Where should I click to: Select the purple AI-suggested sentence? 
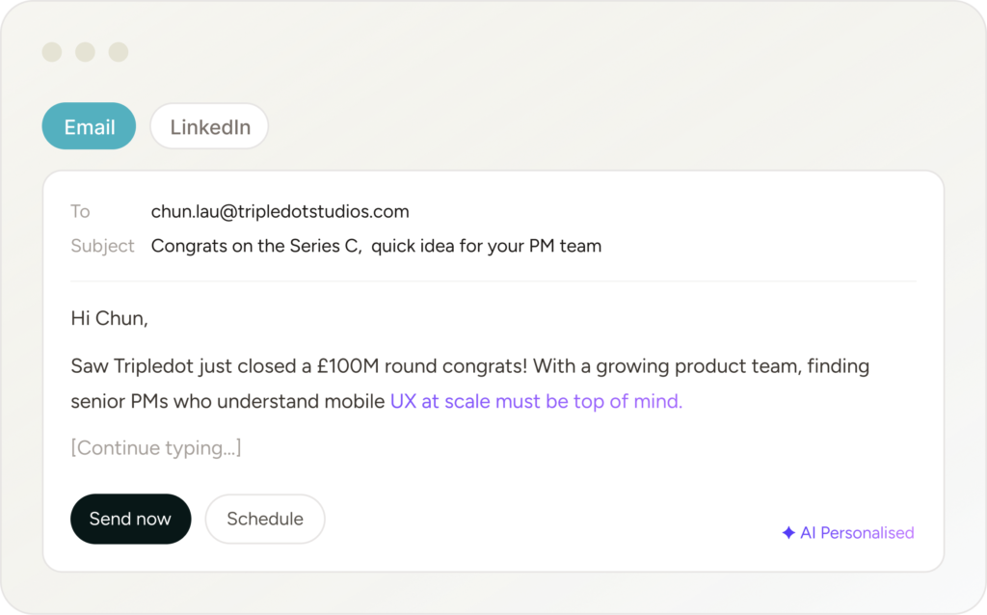pos(536,401)
